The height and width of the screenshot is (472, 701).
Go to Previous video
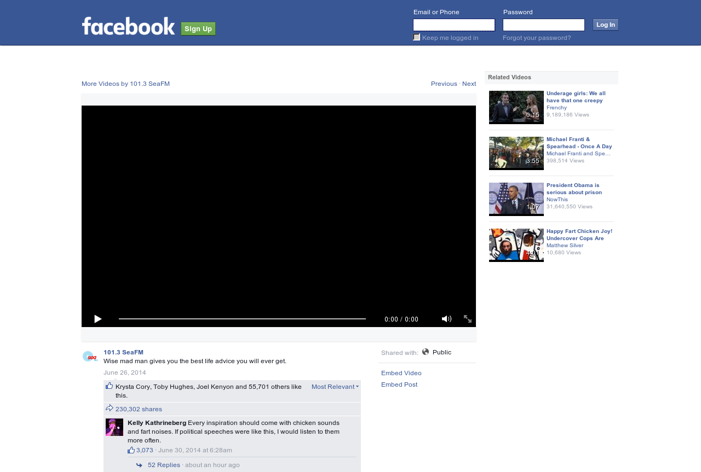click(444, 84)
